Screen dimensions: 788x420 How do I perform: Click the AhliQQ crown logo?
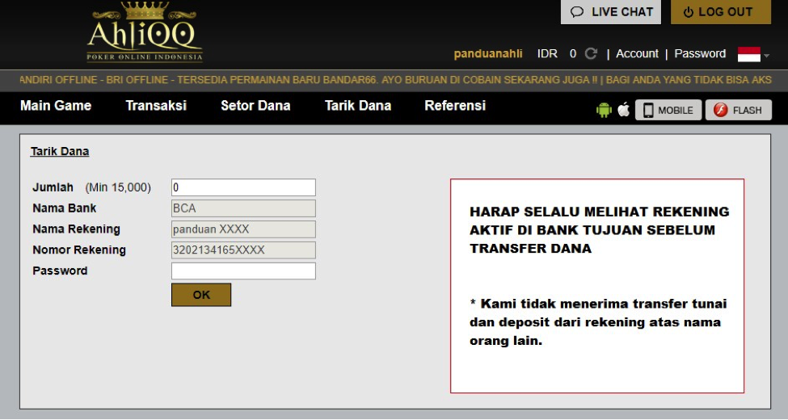(145, 32)
